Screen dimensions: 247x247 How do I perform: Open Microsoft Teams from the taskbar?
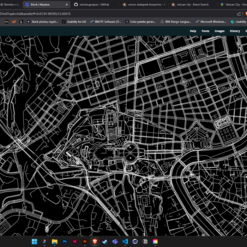115,242
